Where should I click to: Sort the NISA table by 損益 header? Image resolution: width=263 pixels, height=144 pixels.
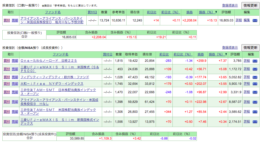pyautogui.click(x=201, y=54)
